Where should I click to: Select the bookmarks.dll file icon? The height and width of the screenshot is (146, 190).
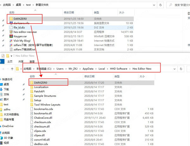(x=32, y=113)
